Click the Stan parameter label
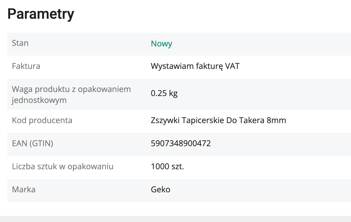 coord(20,43)
